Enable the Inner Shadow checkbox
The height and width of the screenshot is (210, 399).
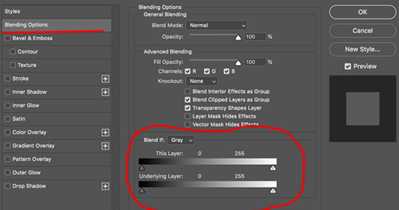click(x=8, y=92)
